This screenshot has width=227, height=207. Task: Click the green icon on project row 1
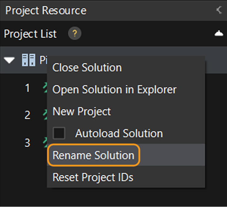click(45, 88)
